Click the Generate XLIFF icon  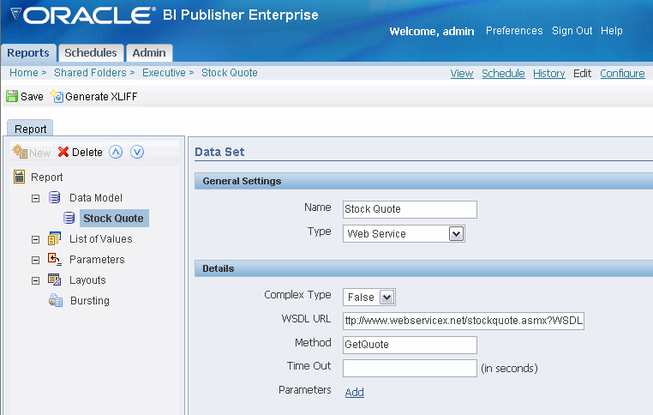coord(57,96)
